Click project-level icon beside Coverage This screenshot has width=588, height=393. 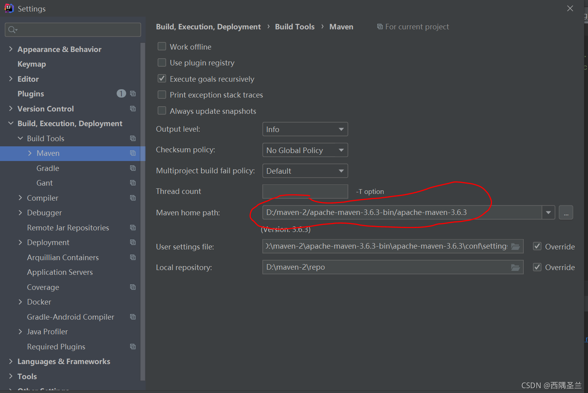pos(133,287)
